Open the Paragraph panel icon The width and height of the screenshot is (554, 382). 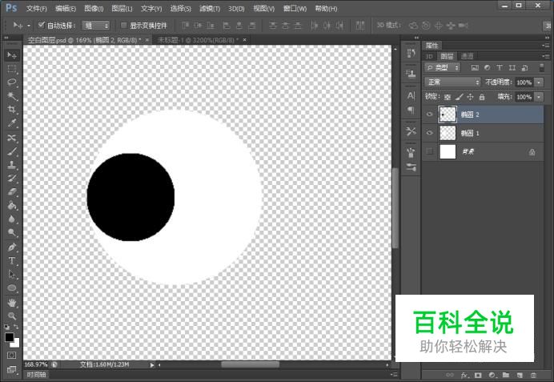(411, 110)
